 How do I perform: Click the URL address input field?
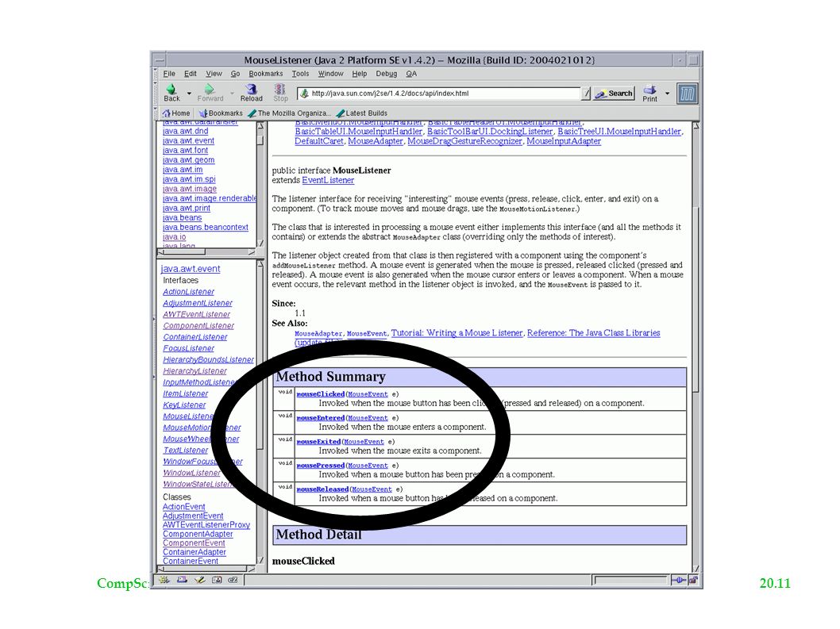(x=445, y=93)
